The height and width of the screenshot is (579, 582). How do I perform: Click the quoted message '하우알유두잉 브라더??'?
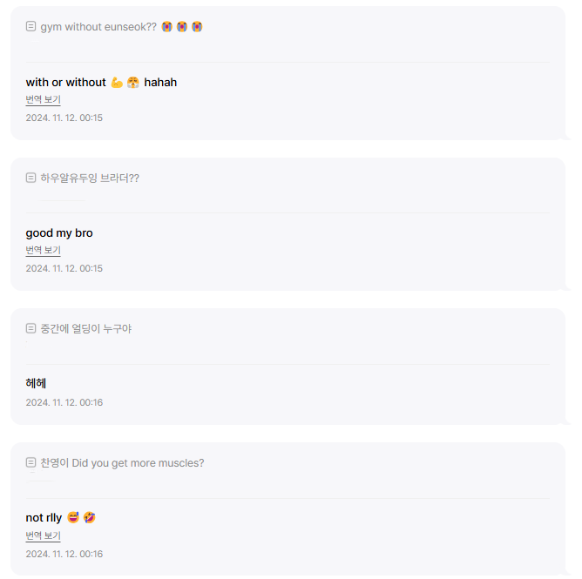pos(90,178)
